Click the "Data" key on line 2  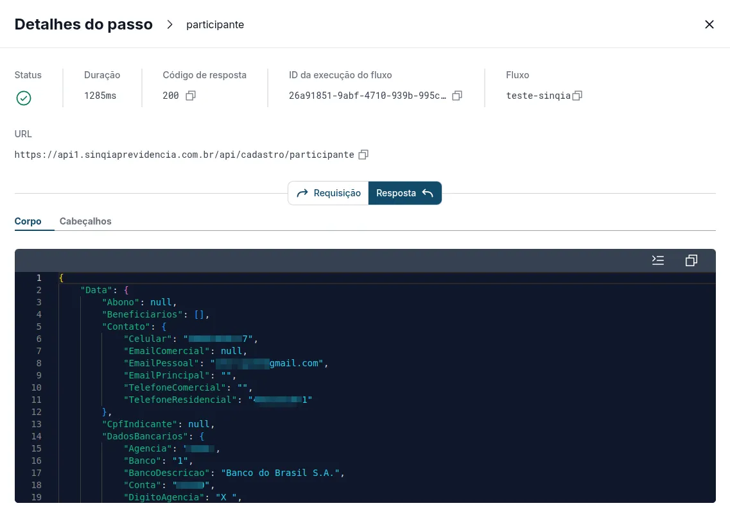pyautogui.click(x=96, y=290)
